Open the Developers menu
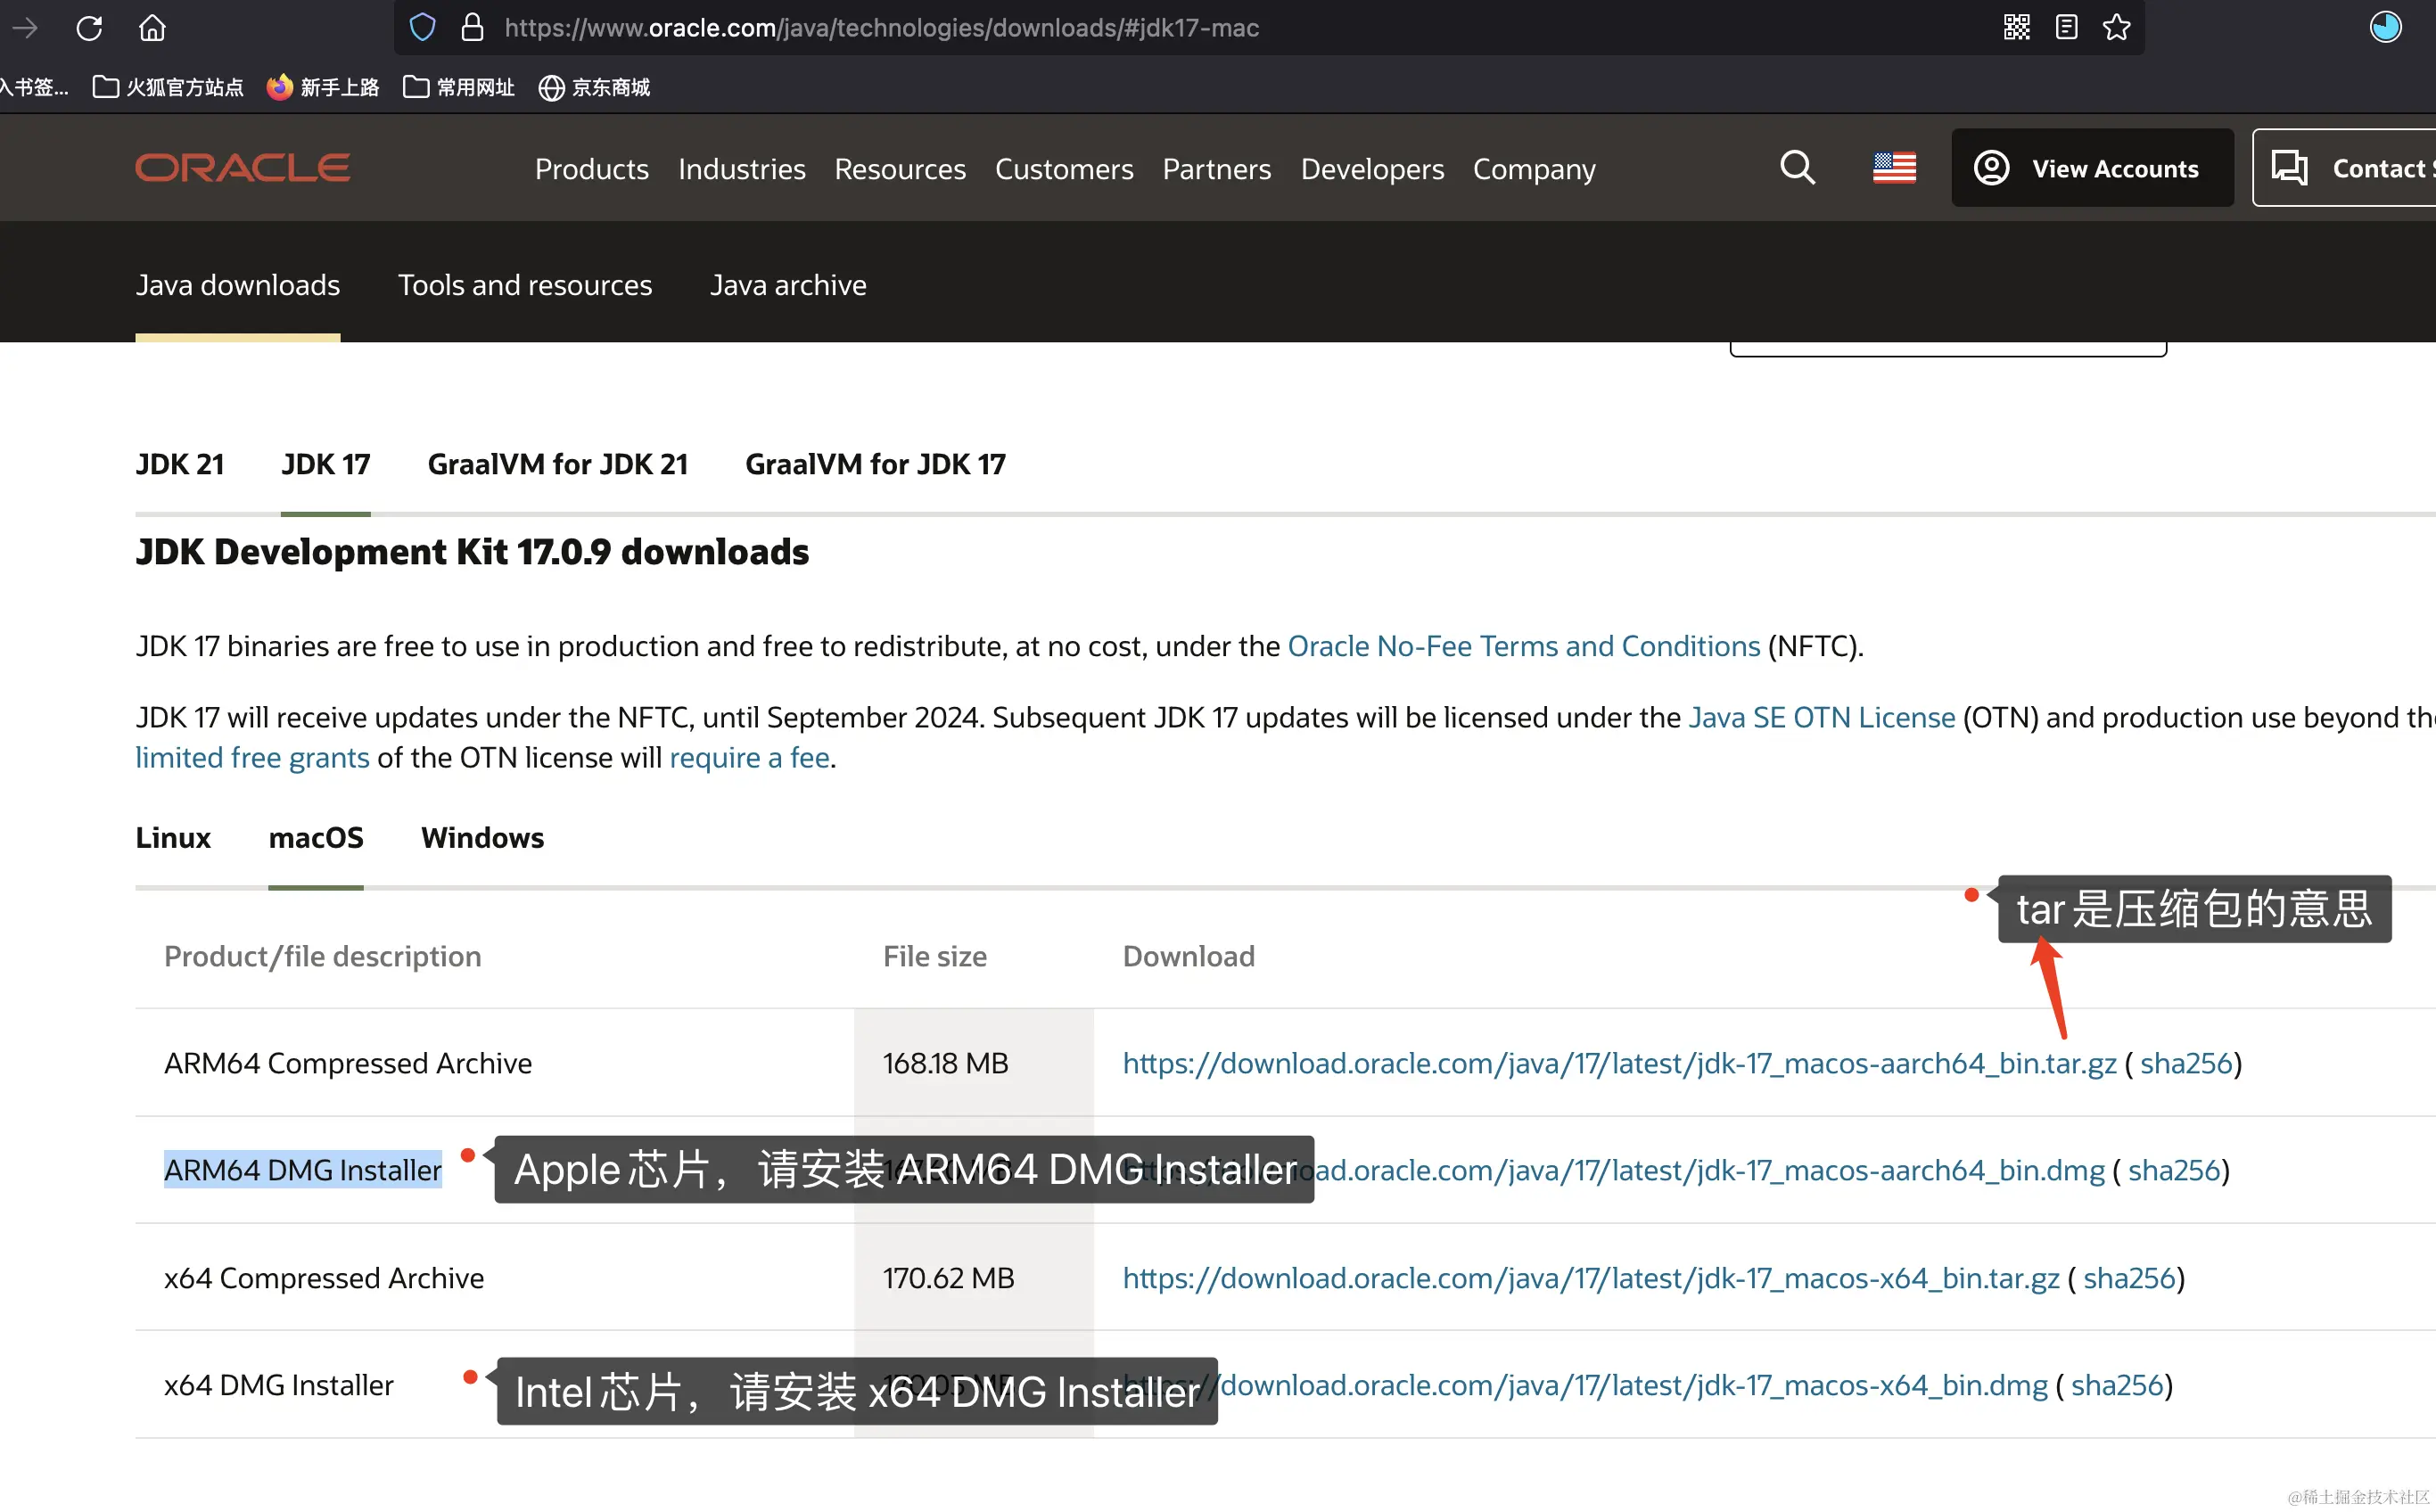 coord(1372,169)
